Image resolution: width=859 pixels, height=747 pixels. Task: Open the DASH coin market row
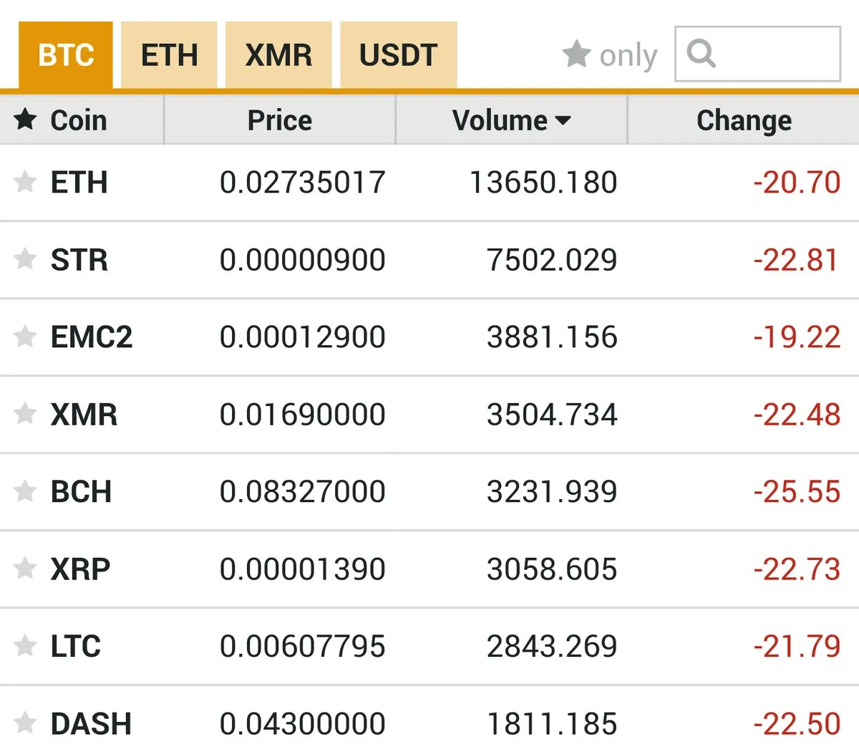429,718
